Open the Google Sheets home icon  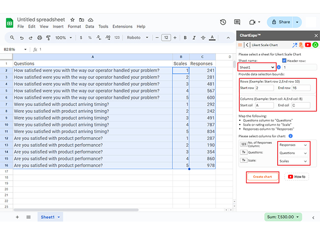(9, 23)
